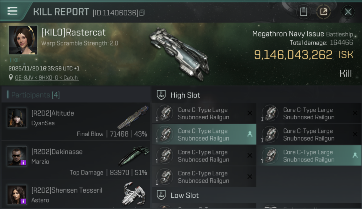The height and width of the screenshot is (209, 362).
Task: Click the share export icon
Action: pyautogui.click(x=323, y=12)
